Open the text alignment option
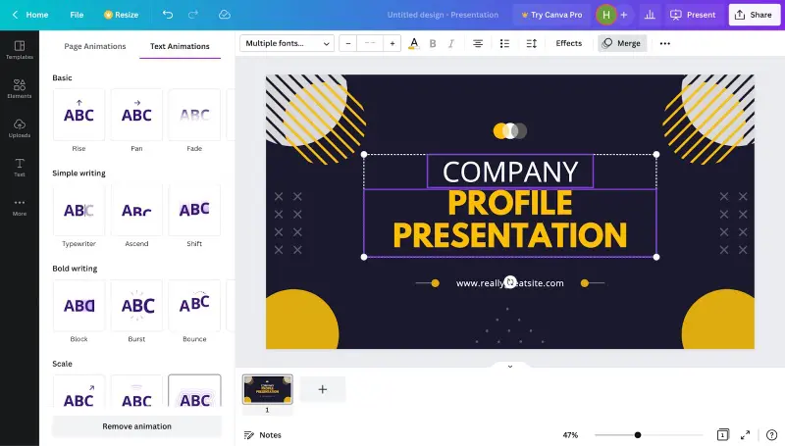This screenshot has height=446, width=785. tap(478, 43)
